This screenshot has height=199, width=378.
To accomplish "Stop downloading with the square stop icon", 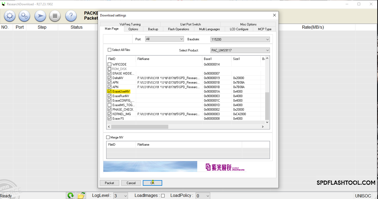I will (55, 16).
